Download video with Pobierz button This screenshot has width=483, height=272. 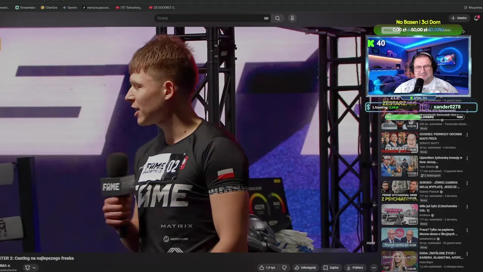coord(355,267)
